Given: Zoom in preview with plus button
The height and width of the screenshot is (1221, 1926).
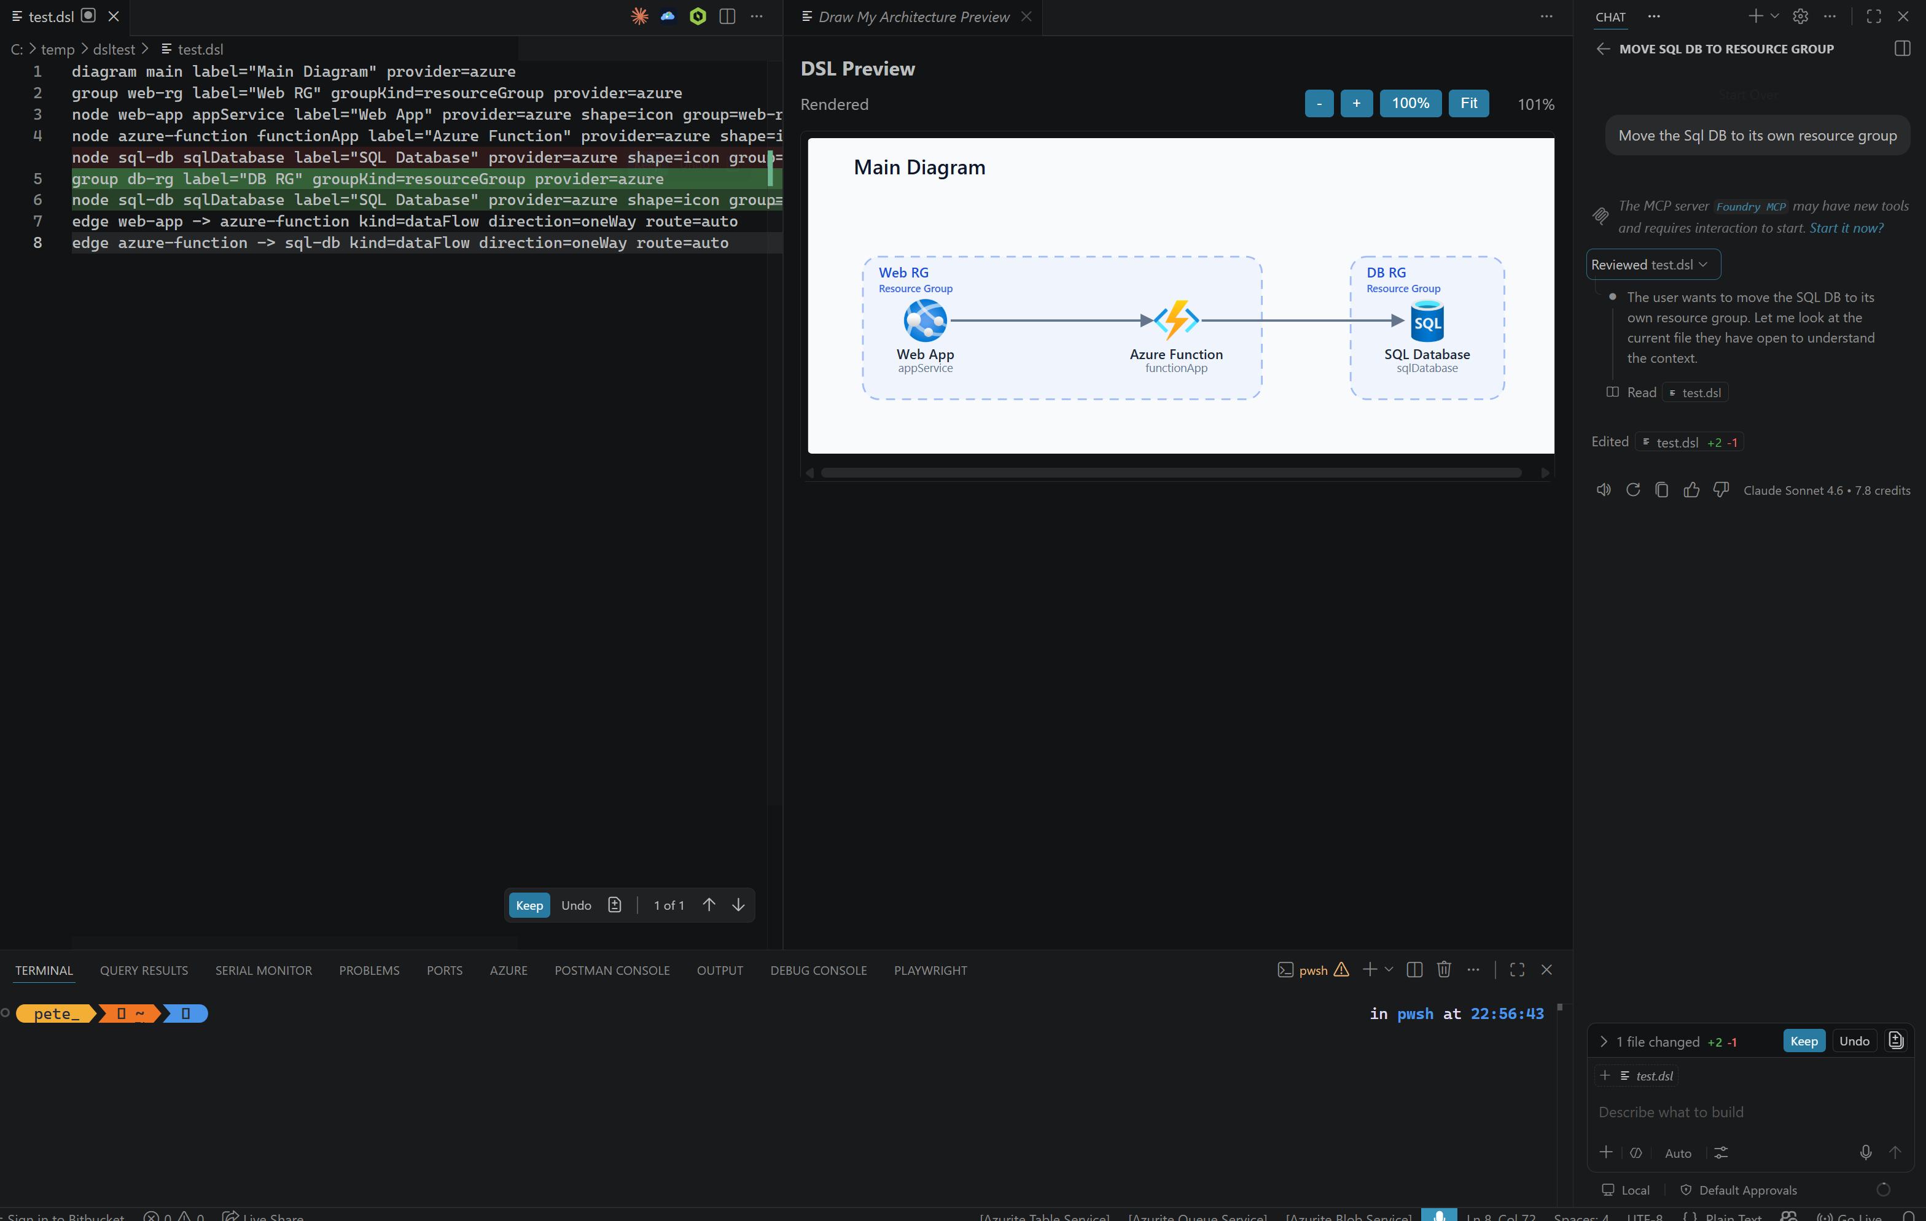Looking at the screenshot, I should (1355, 103).
